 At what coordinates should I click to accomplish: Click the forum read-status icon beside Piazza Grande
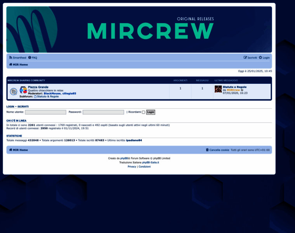coord(14,92)
